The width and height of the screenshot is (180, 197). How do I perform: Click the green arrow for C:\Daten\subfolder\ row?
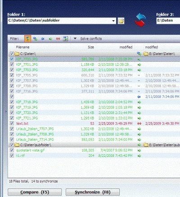[x=139, y=145]
